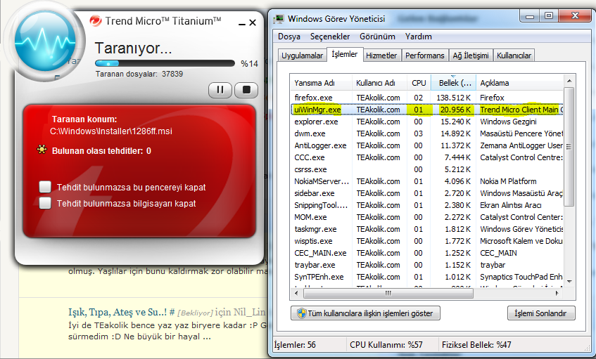Sort by the Bellek column header

coord(453,83)
